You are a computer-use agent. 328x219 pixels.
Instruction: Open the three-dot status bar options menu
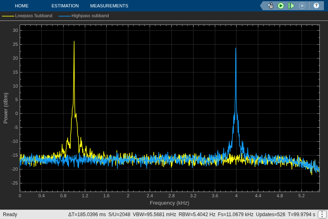pyautogui.click(x=322, y=214)
